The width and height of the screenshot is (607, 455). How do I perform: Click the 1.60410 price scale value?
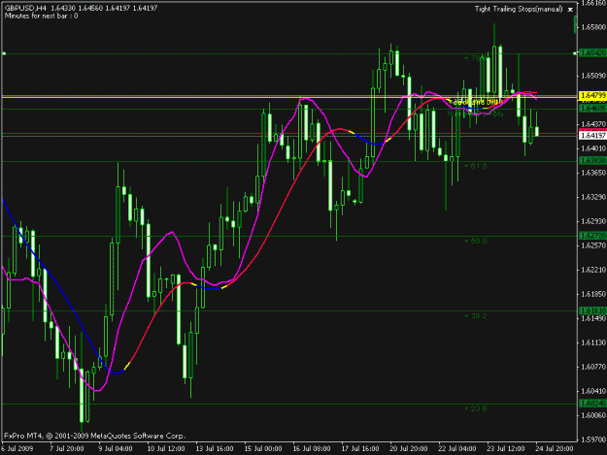click(x=593, y=391)
